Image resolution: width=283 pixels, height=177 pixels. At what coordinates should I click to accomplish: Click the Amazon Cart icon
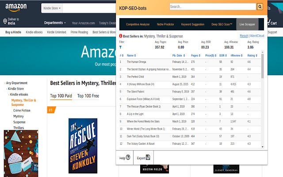[x=272, y=23]
